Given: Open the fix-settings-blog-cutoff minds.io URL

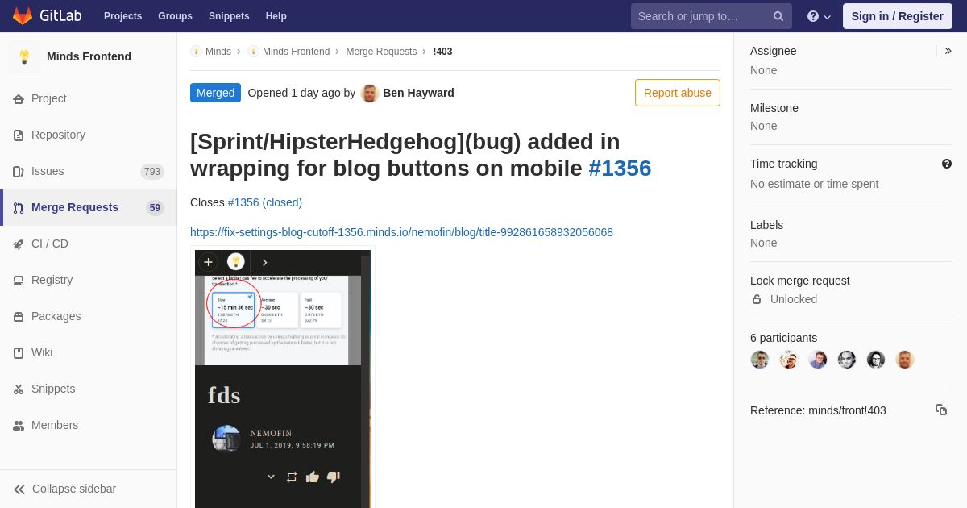Looking at the screenshot, I should pyautogui.click(x=401, y=232).
